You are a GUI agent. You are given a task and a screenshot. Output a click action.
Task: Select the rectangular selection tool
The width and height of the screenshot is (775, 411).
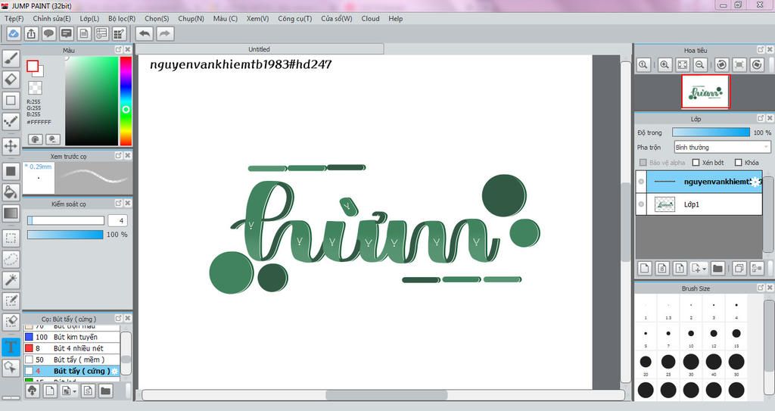coord(11,238)
